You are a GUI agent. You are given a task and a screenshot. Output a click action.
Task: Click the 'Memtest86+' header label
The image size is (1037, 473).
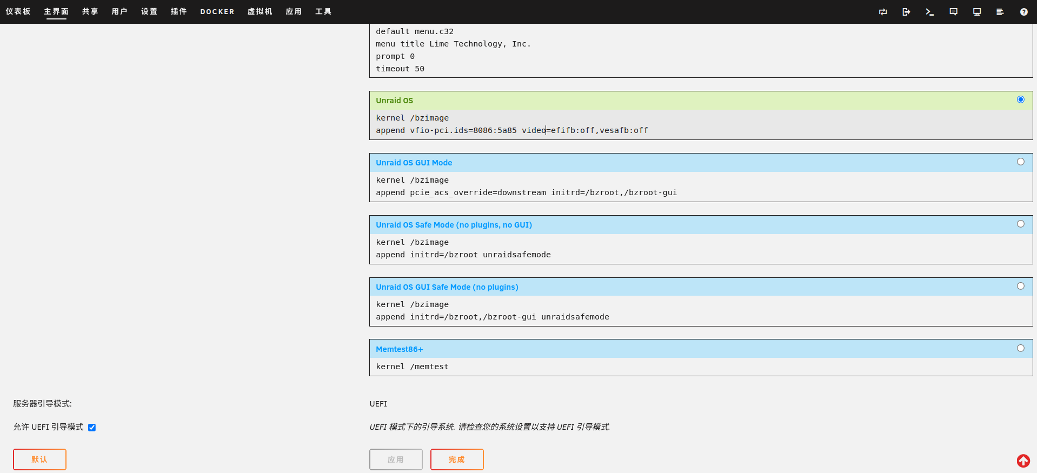399,349
